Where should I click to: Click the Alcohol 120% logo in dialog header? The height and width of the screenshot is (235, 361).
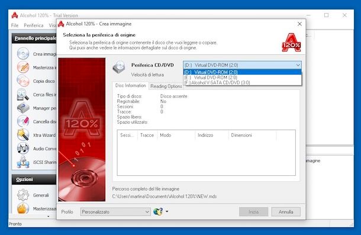tap(291, 43)
